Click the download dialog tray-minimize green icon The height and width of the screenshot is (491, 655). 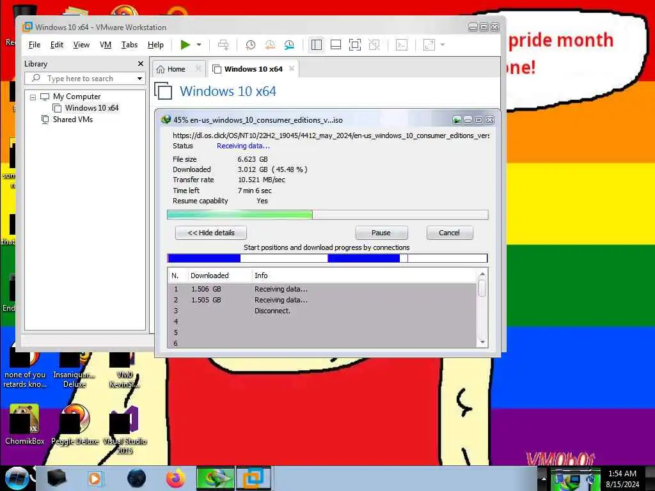[x=457, y=120]
